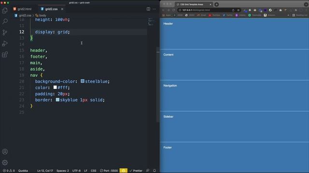Viewport: 309px width, 173px height.
Task: Open notifications bell in status bar
Action: pos(154,171)
